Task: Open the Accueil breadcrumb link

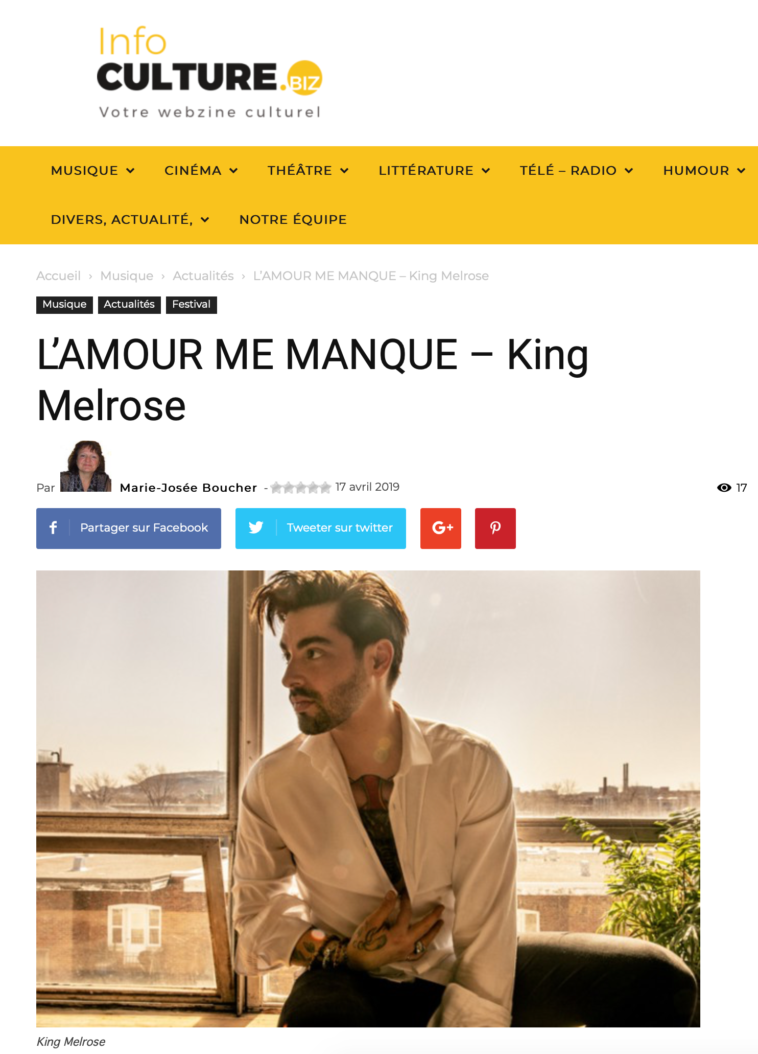Action: pyautogui.click(x=59, y=276)
